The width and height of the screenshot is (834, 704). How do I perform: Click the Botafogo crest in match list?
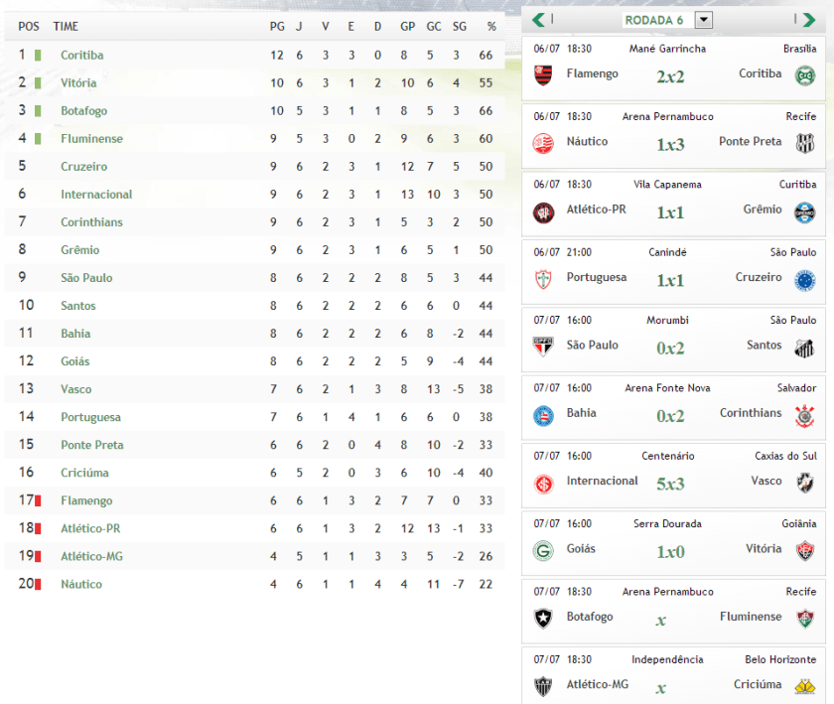click(x=543, y=618)
